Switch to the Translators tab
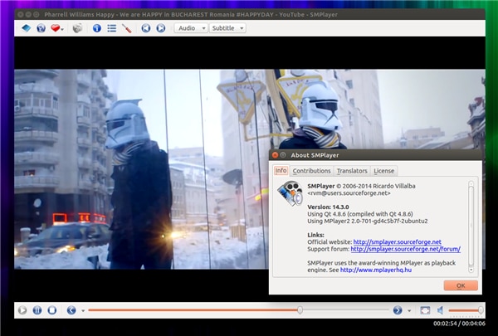 352,171
